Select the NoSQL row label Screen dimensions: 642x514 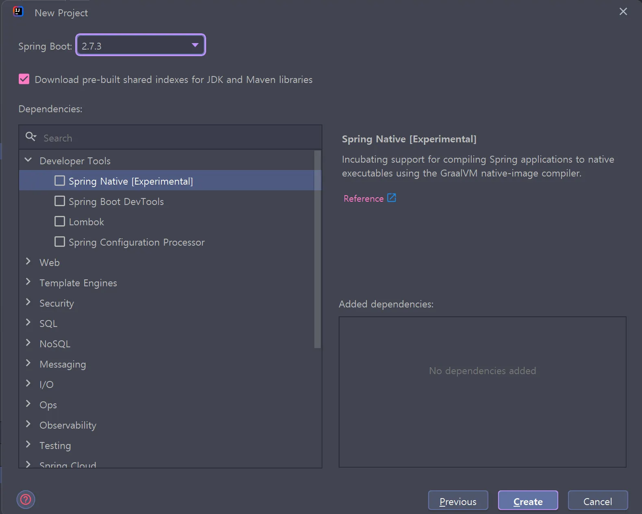[55, 344]
